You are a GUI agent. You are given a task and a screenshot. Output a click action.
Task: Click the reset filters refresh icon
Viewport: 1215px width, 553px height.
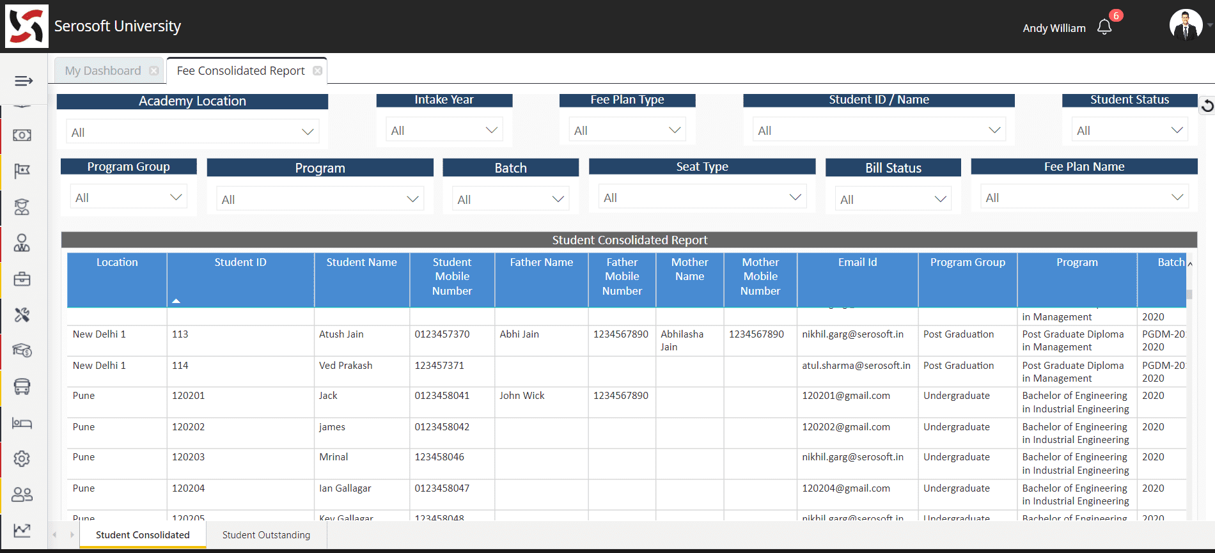coord(1207,105)
